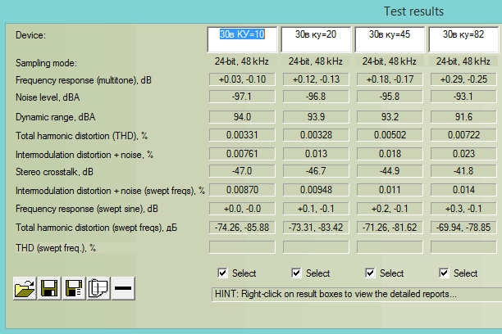Image resolution: width=502 pixels, height=334 pixels.
Task: Click stereo crosstalk box -47.0
Action: (242, 171)
